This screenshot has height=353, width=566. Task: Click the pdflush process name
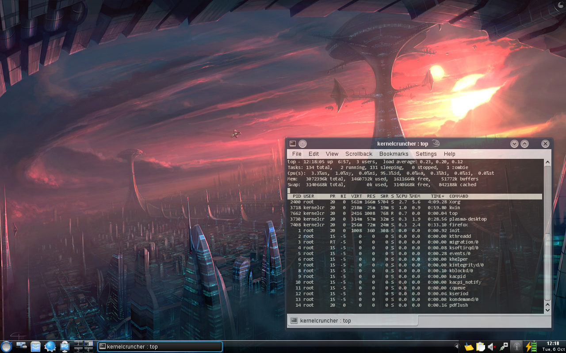click(x=459, y=305)
